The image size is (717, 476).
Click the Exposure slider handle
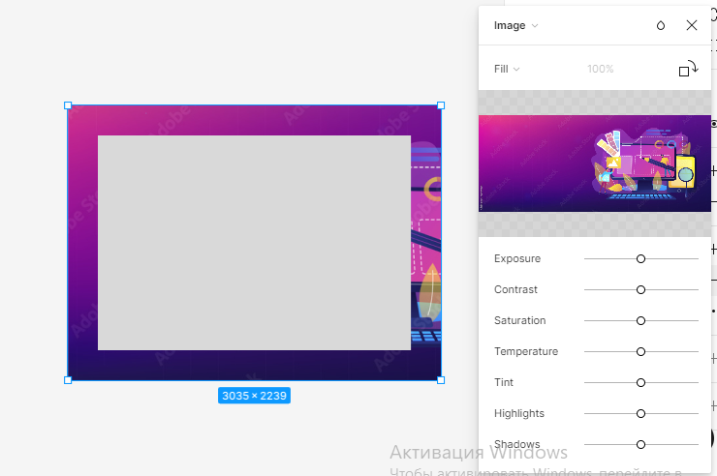pos(640,258)
